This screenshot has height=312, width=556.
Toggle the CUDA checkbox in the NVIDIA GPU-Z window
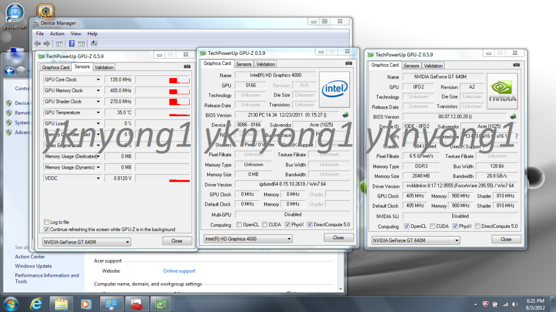(432, 226)
